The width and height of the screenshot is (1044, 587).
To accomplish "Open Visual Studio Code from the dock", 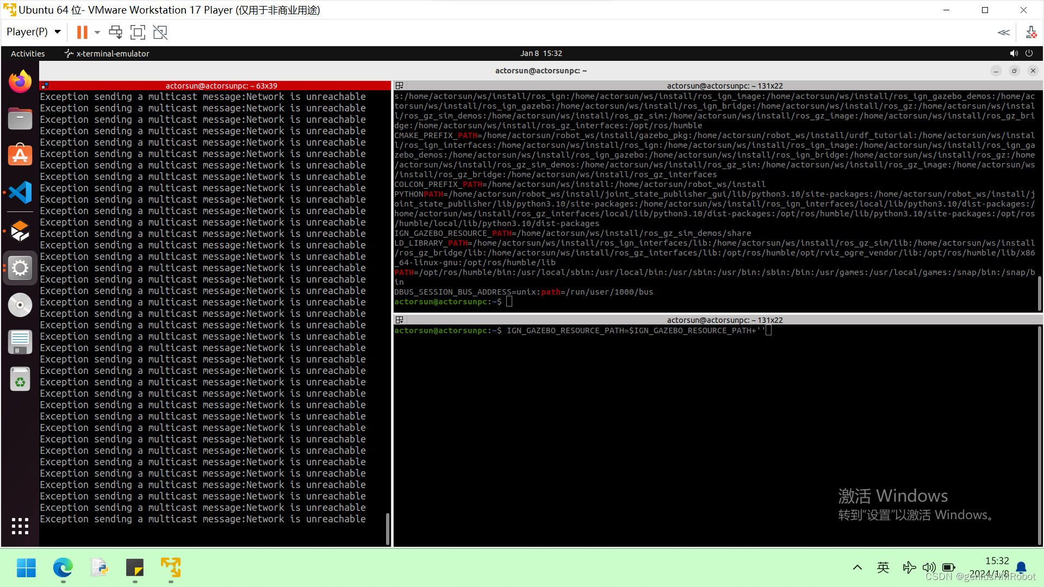I will coord(20,192).
